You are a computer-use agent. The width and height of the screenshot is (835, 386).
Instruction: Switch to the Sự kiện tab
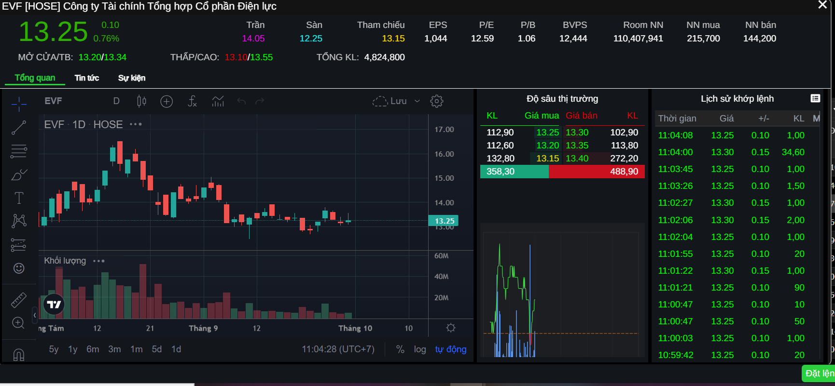131,78
